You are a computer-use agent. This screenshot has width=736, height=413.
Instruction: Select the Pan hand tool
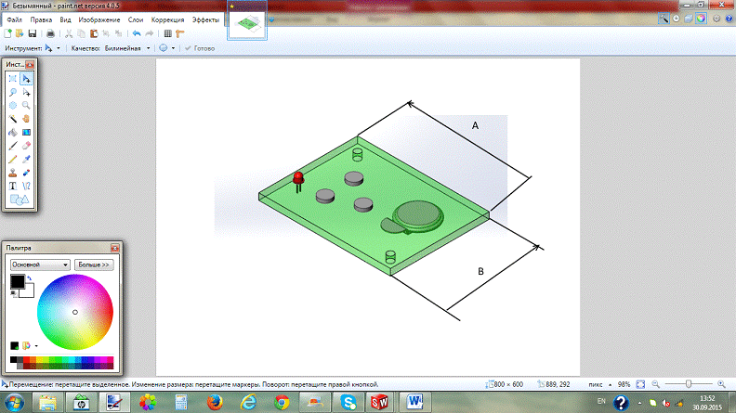(x=27, y=119)
